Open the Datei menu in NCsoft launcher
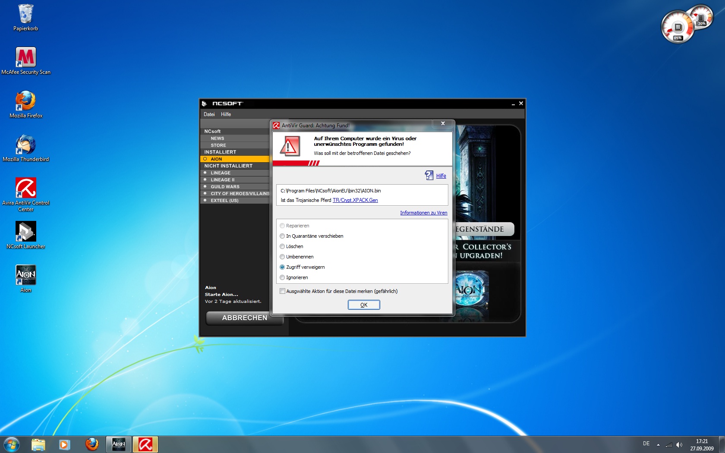This screenshot has height=453, width=725. click(x=209, y=114)
